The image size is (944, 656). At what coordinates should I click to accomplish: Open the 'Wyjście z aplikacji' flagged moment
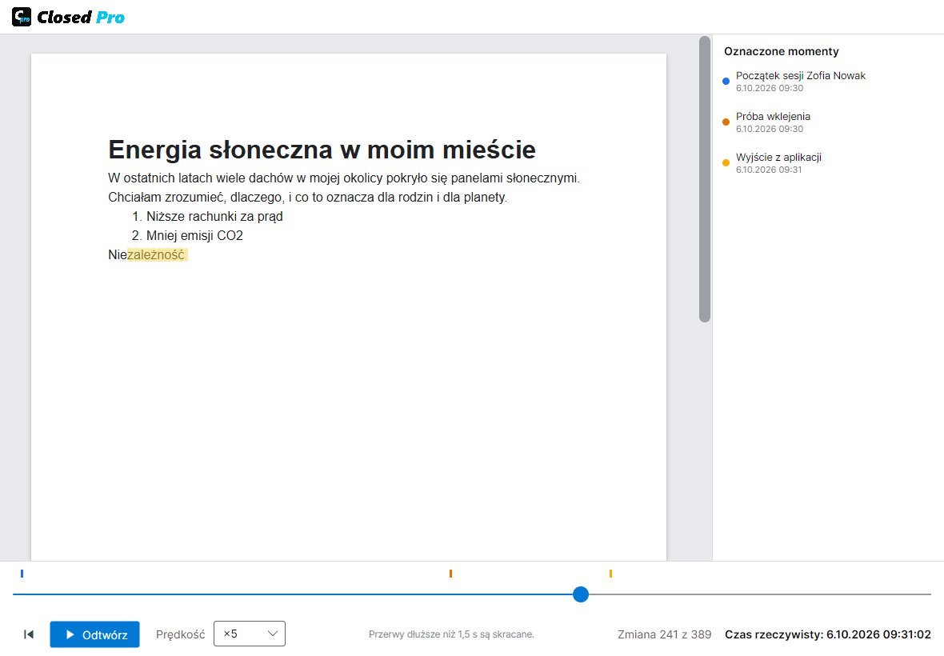[x=778, y=163]
